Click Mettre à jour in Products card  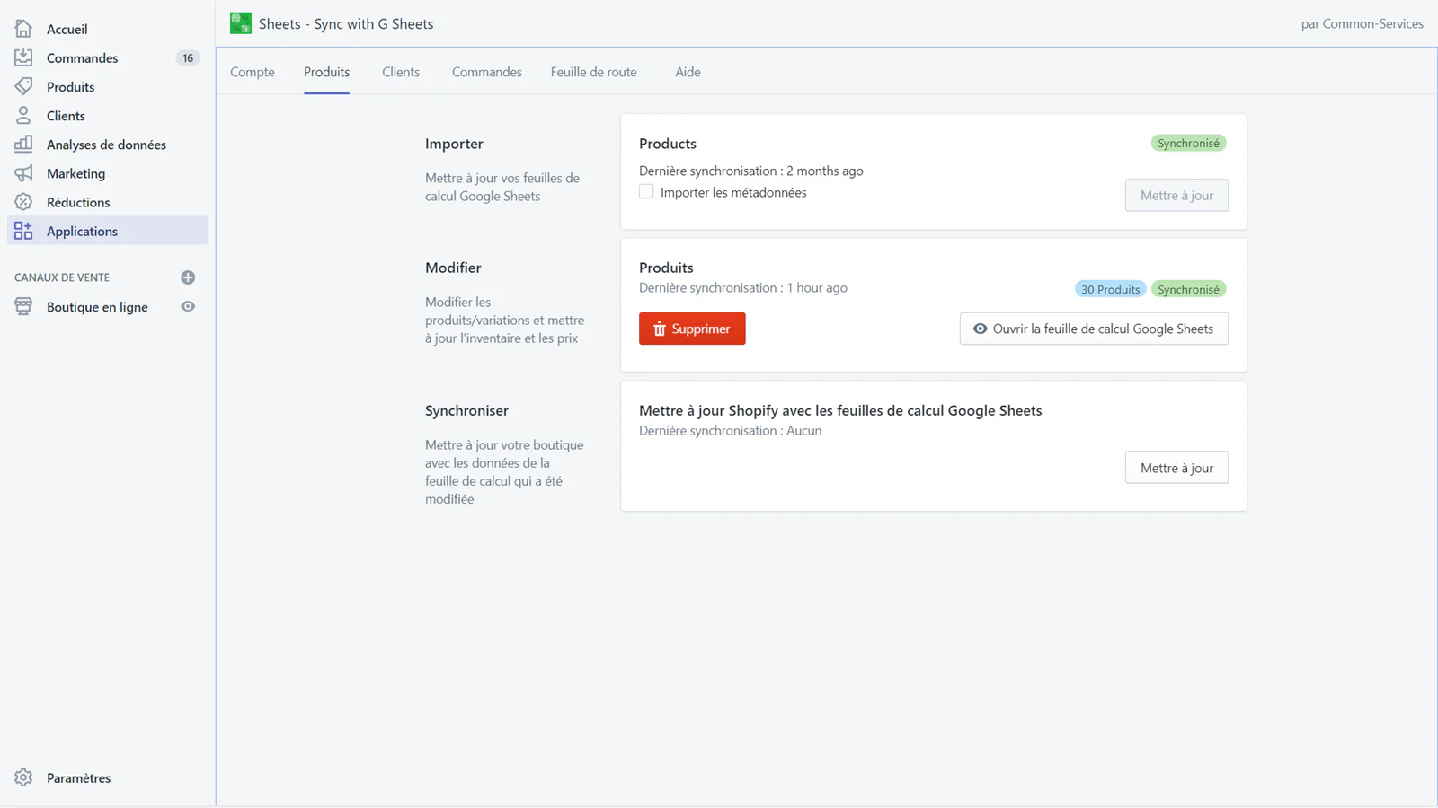click(x=1176, y=195)
